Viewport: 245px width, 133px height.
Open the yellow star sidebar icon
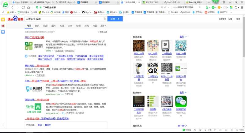[x=3, y=19]
